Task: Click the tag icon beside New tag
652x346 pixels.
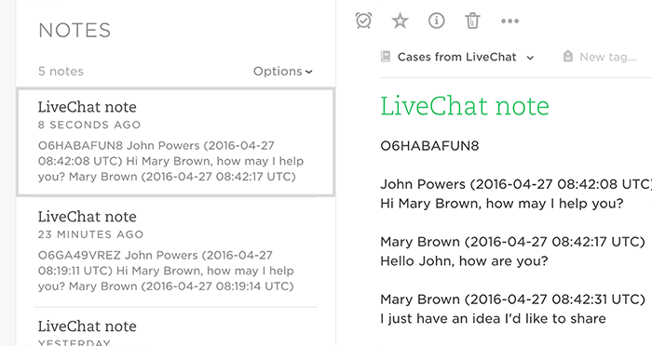Action: [567, 56]
